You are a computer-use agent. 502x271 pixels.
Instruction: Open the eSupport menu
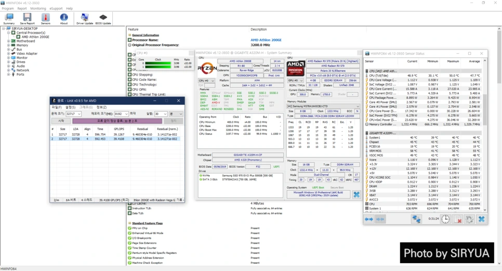point(56,9)
